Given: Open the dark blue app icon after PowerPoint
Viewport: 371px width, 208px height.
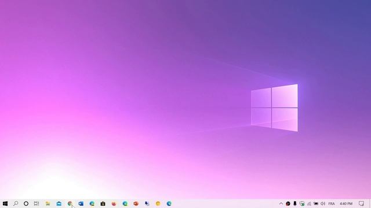Looking at the screenshot, I should [147, 203].
